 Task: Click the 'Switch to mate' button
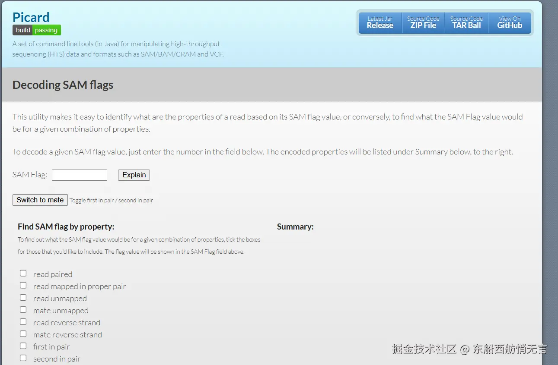40,200
